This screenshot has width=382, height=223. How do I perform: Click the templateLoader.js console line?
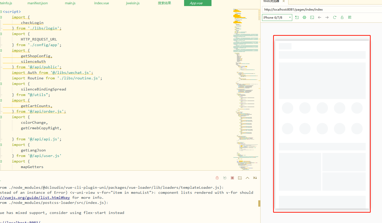point(112,187)
